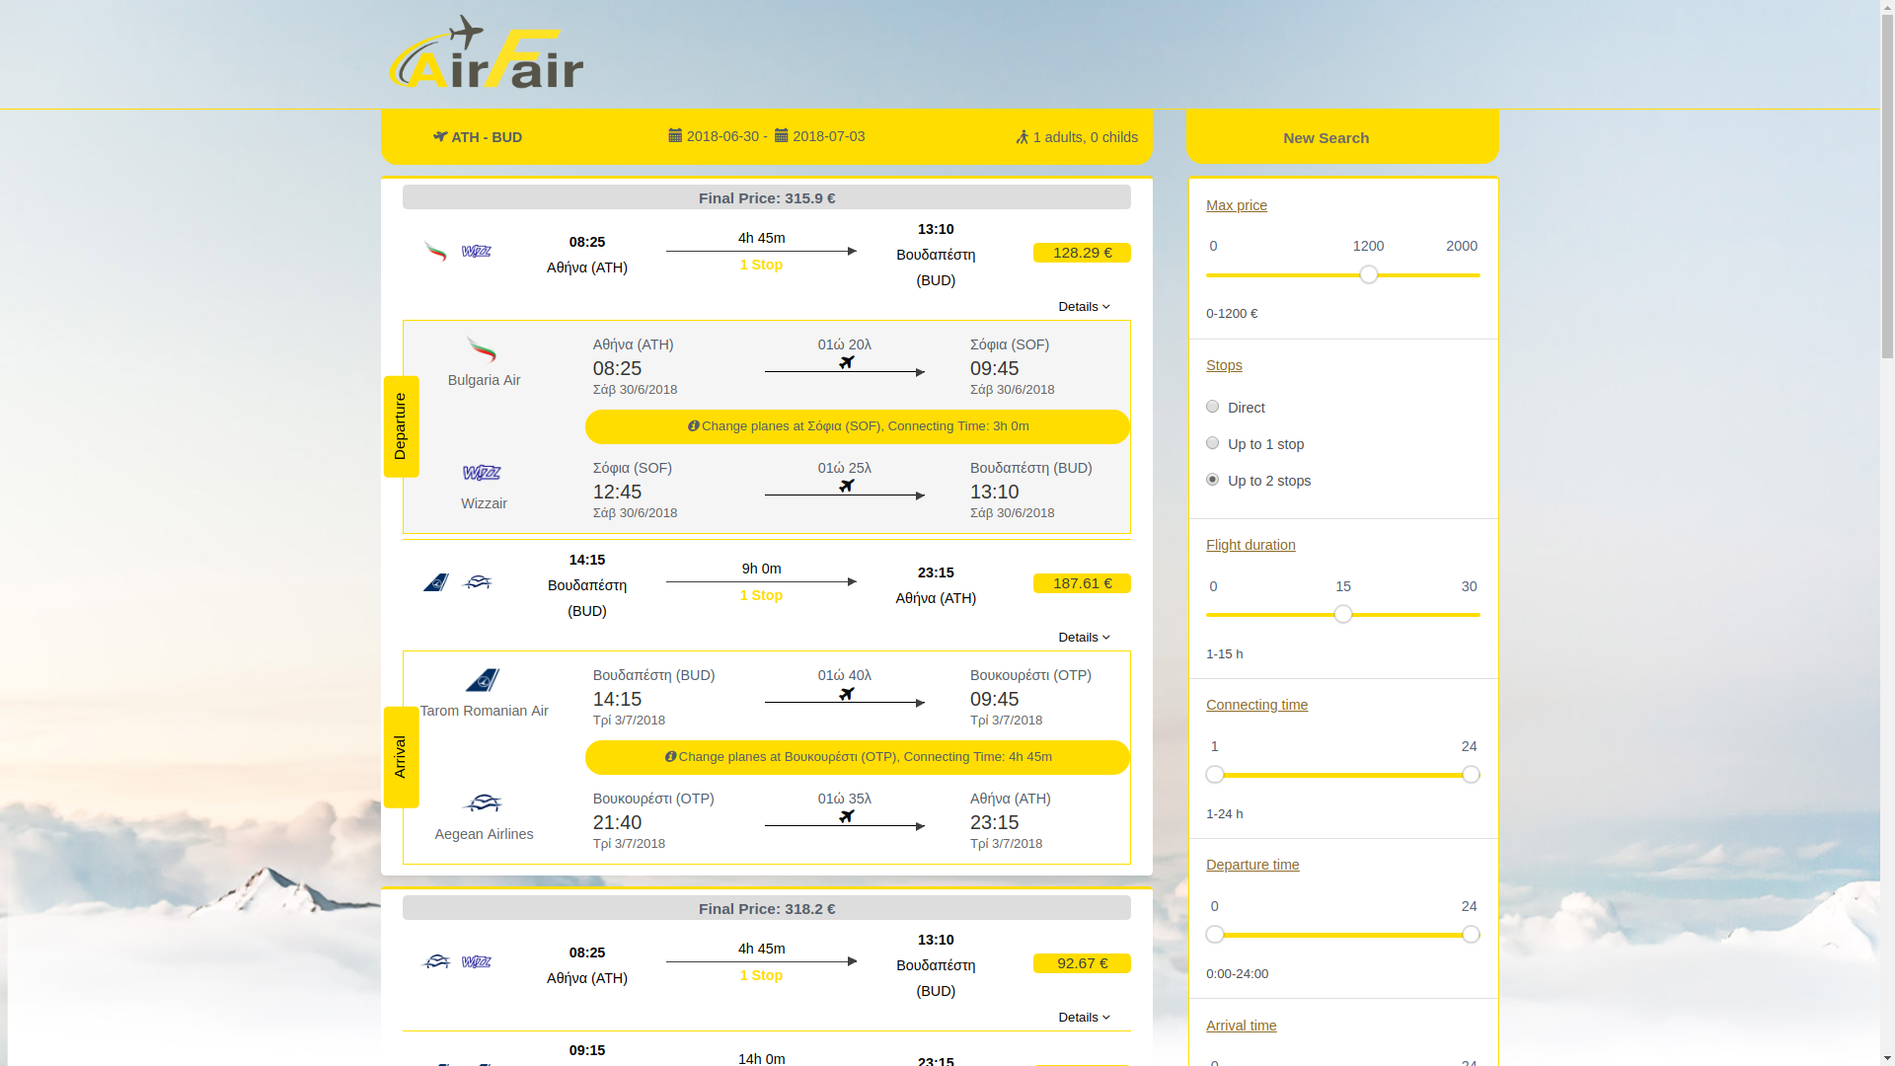The height and width of the screenshot is (1066, 1895).
Task: Click the Max price section heading link
Action: click(1237, 205)
